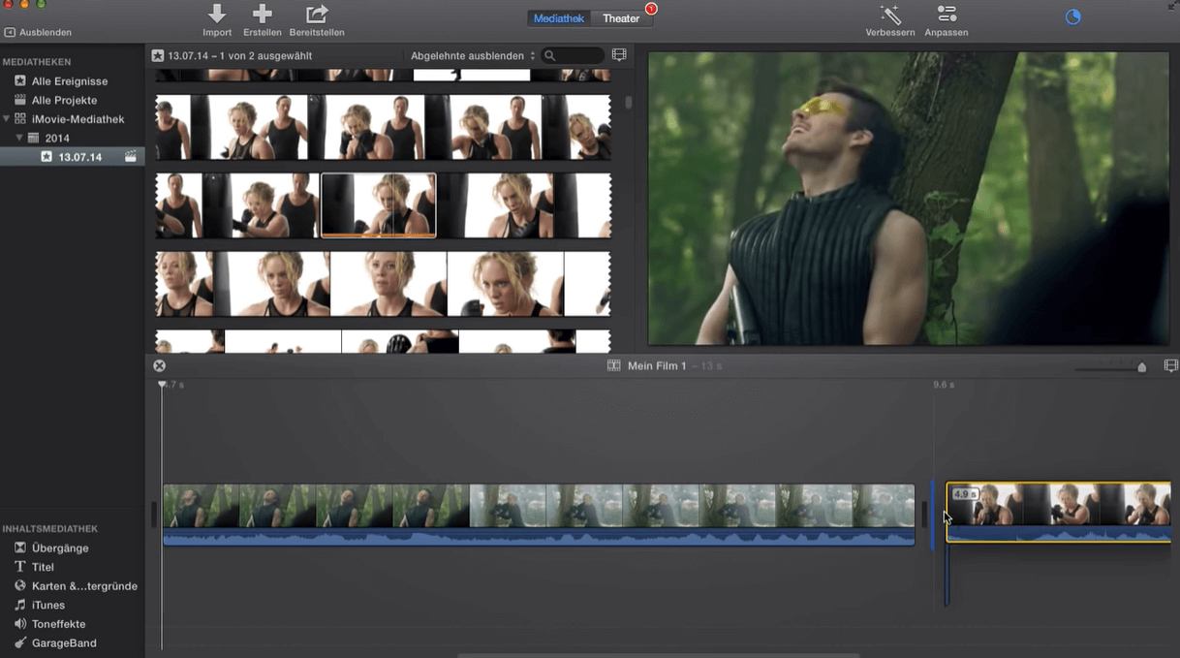Click the timeline playhead marker at the start
The image size is (1180, 658).
162,385
